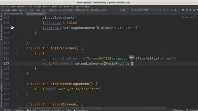Click the initRecorder() breadcrumb item

click(x=98, y=10)
